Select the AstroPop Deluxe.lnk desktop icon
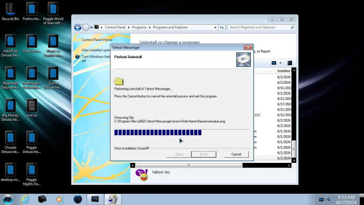This screenshot has height=205, width=364. pos(11,46)
